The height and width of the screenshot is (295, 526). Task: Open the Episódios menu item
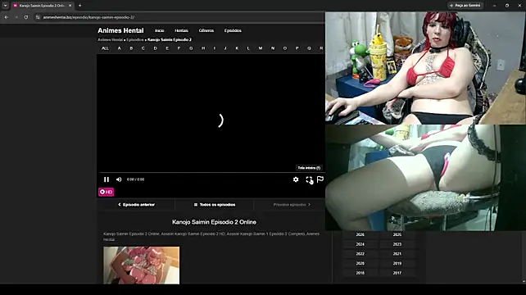point(233,30)
